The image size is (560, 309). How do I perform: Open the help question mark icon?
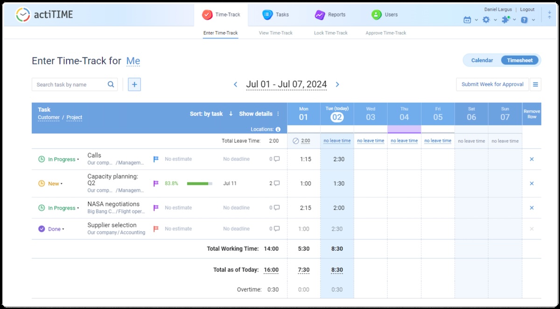click(x=524, y=20)
